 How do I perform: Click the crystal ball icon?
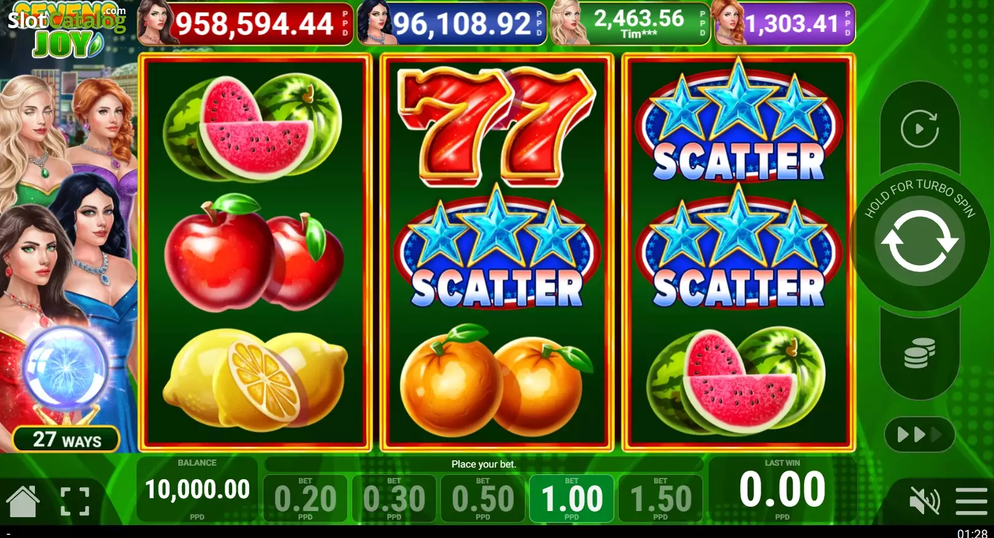pos(66,368)
